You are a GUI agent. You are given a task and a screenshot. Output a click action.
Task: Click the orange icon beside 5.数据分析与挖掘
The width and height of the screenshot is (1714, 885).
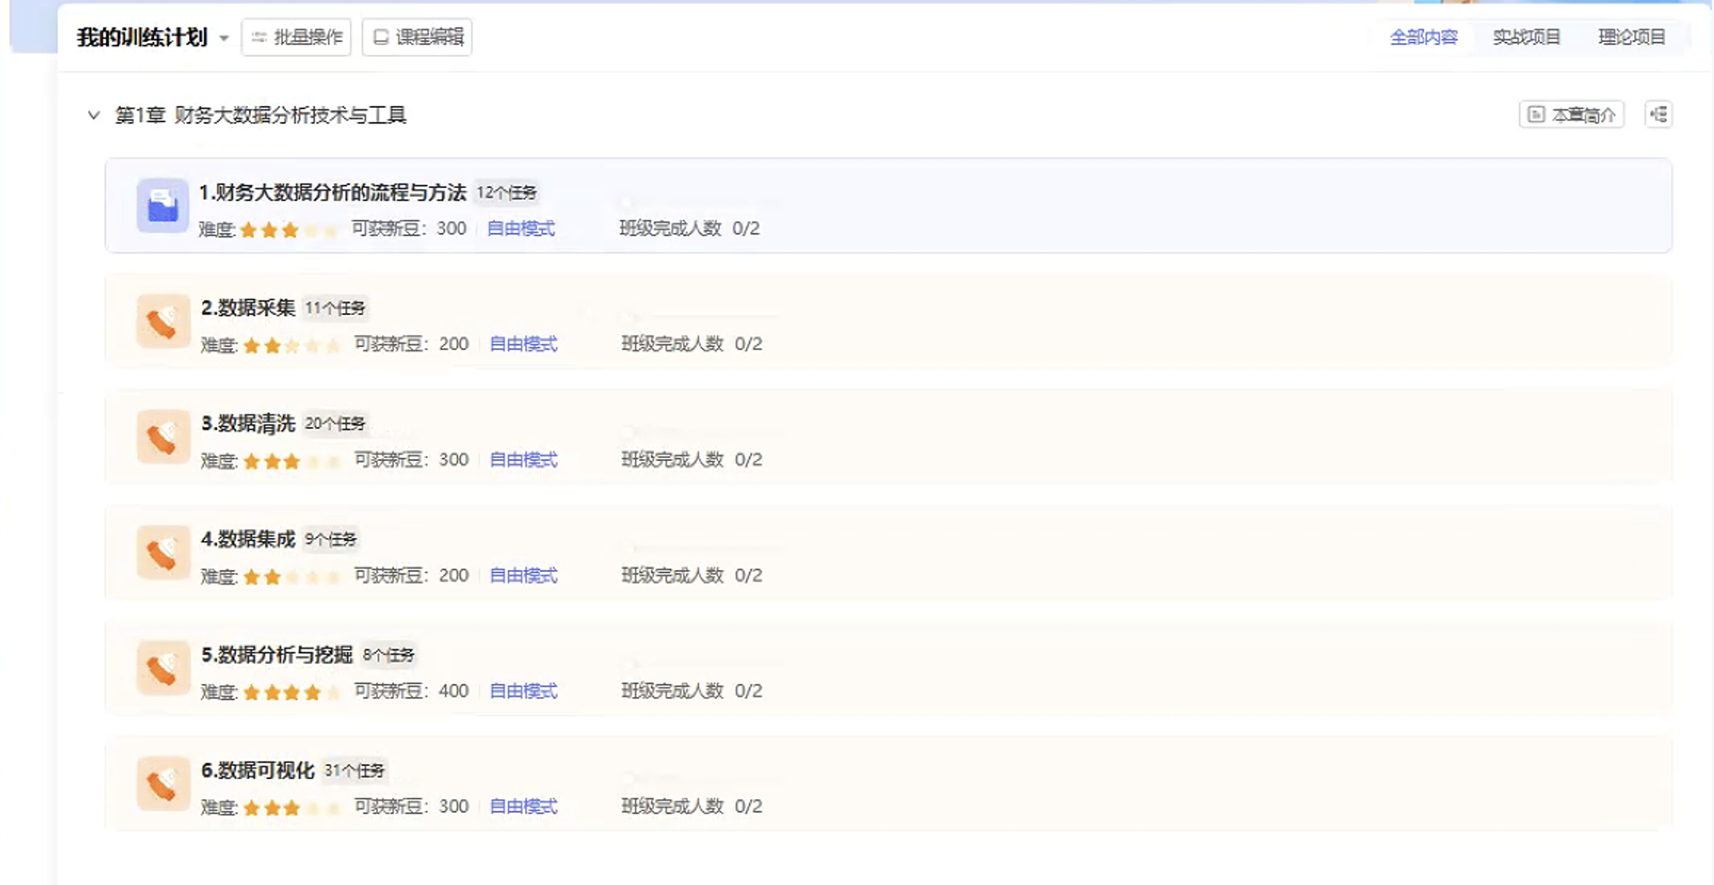(x=162, y=668)
